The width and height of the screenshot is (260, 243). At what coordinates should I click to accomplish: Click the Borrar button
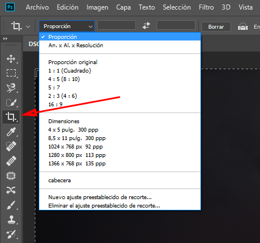[216, 27]
